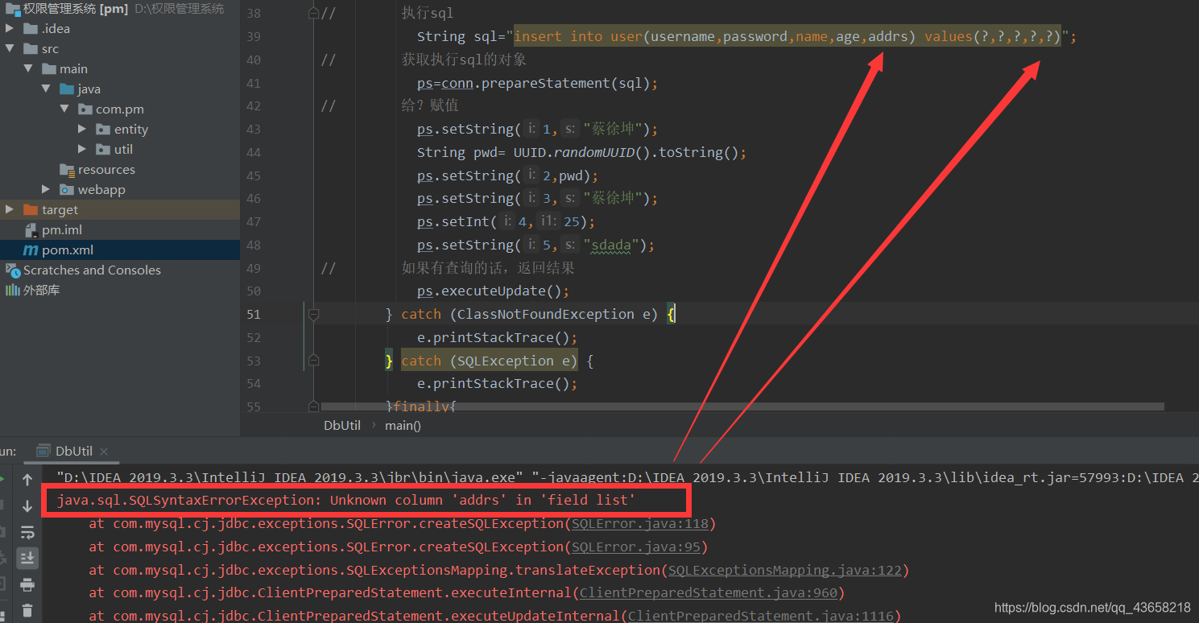Click the pm.iml file icon
The width and height of the screenshot is (1199, 623).
31,230
